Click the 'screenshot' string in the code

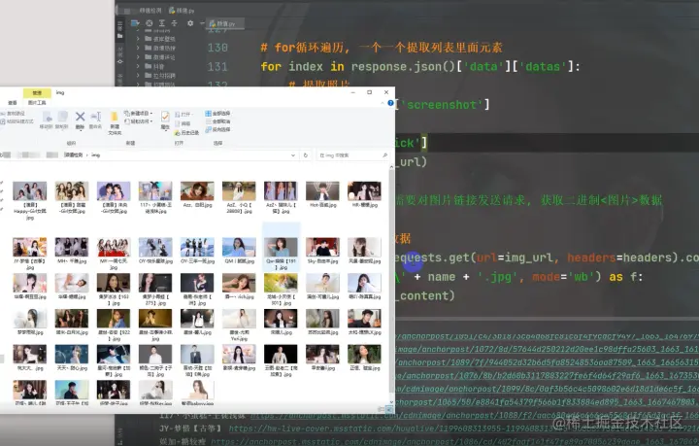point(442,105)
